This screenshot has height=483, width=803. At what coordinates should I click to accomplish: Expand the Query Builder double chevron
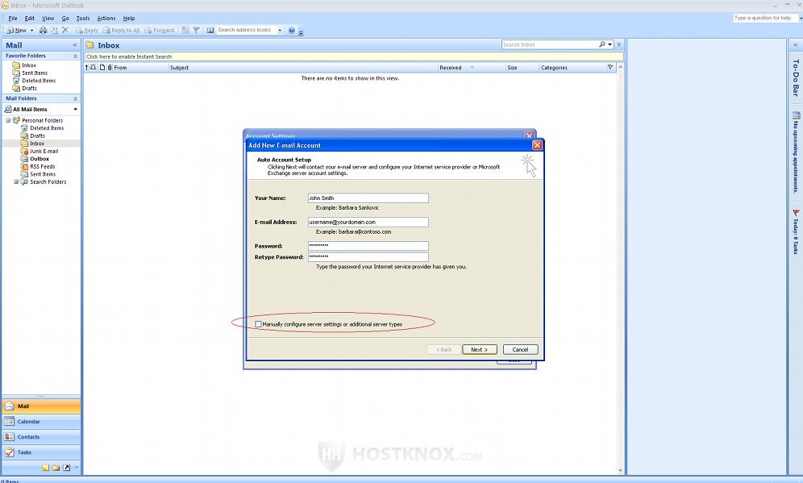tap(619, 44)
